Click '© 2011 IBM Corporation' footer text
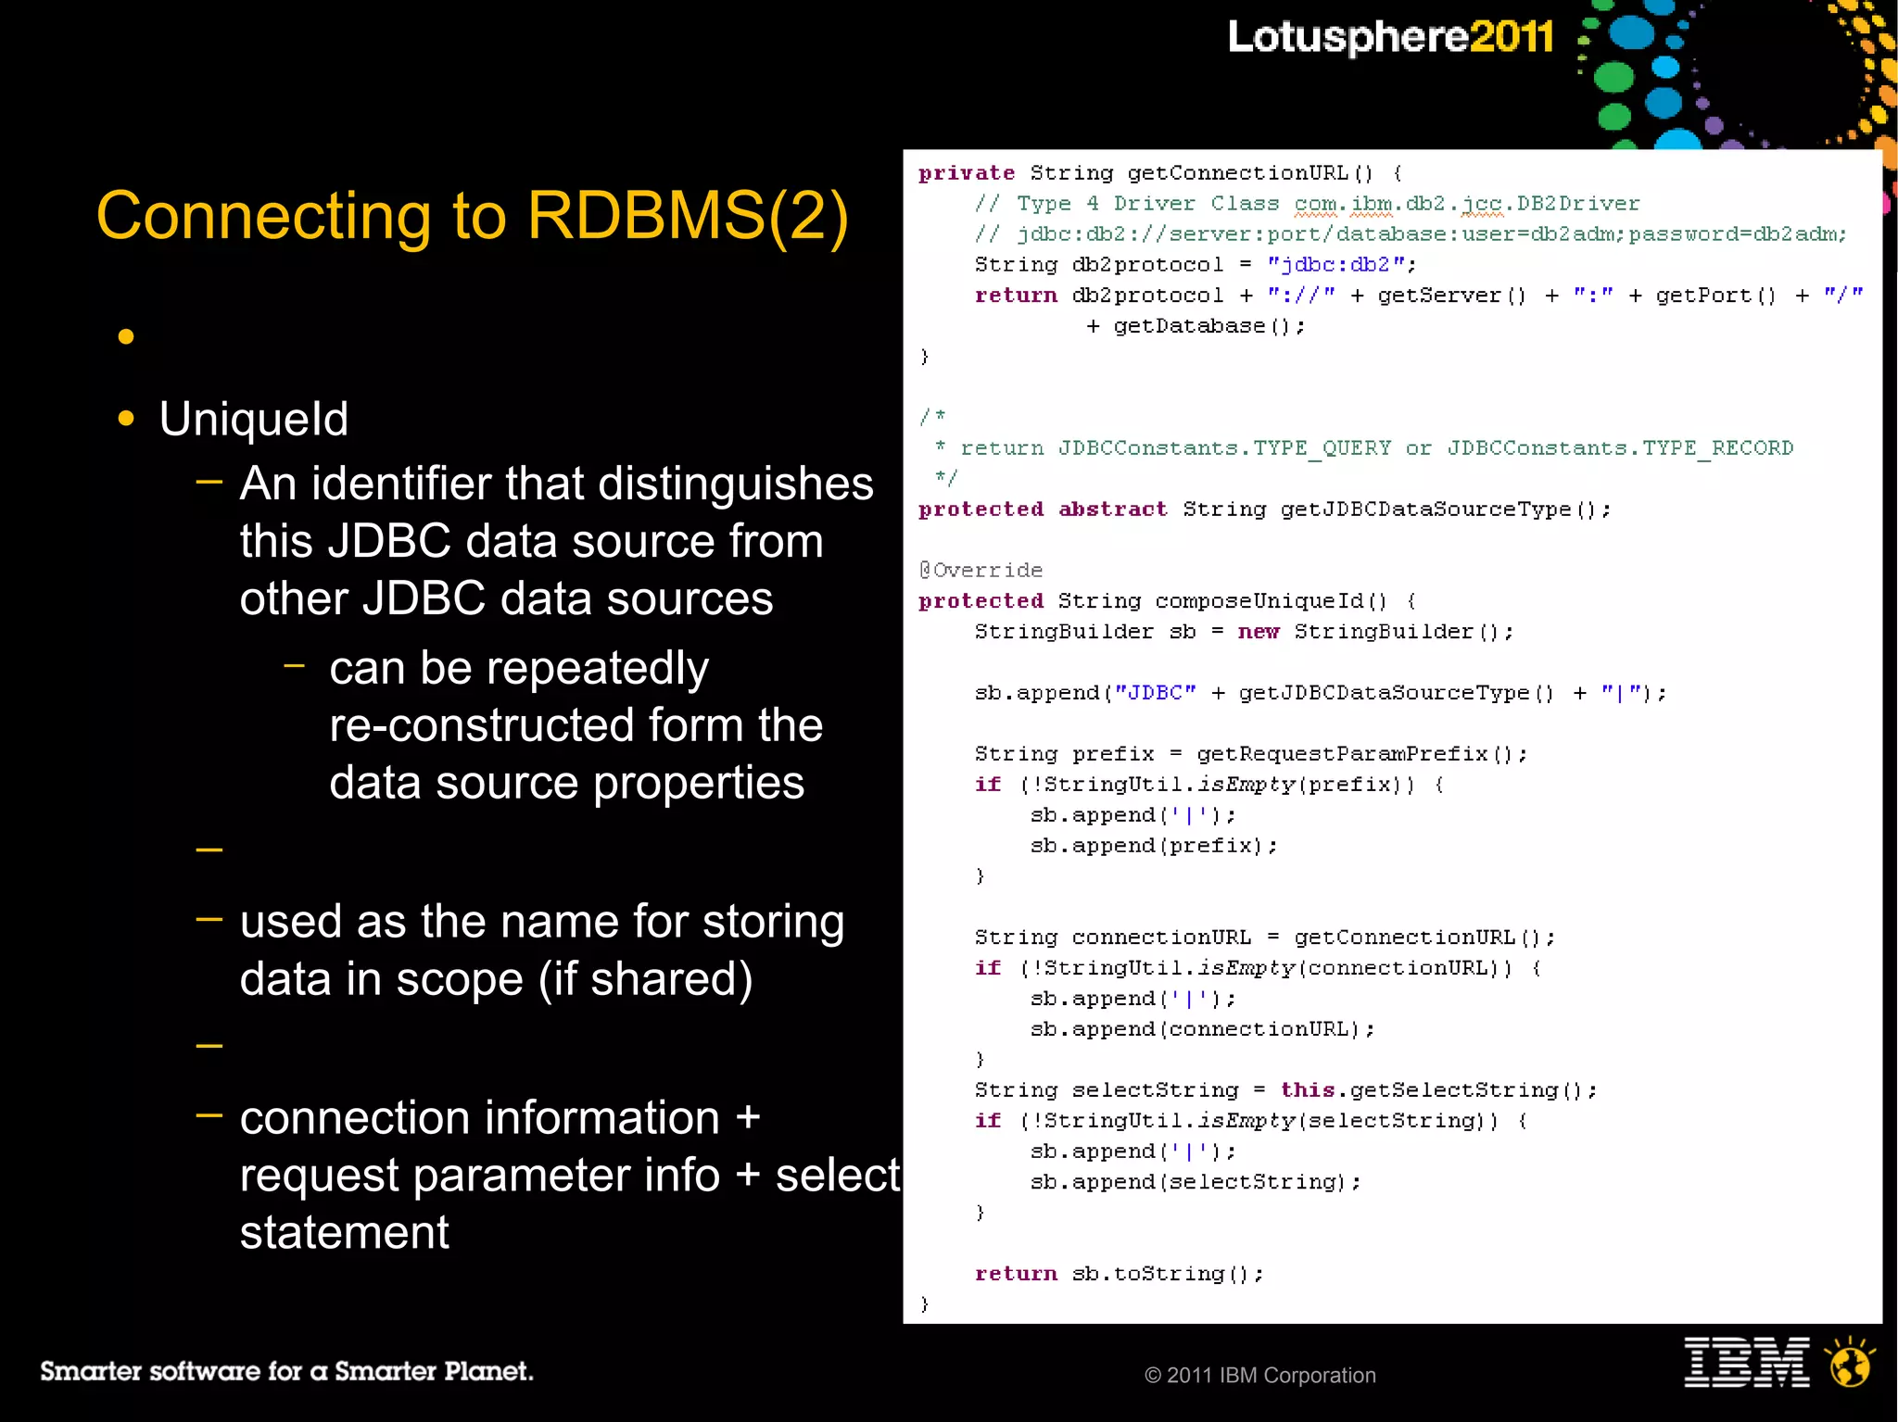Screen dimensions: 1898x1422 tap(1260, 1376)
